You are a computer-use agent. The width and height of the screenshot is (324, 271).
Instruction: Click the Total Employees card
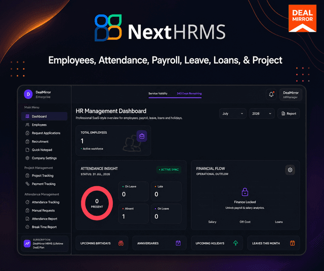point(113,140)
